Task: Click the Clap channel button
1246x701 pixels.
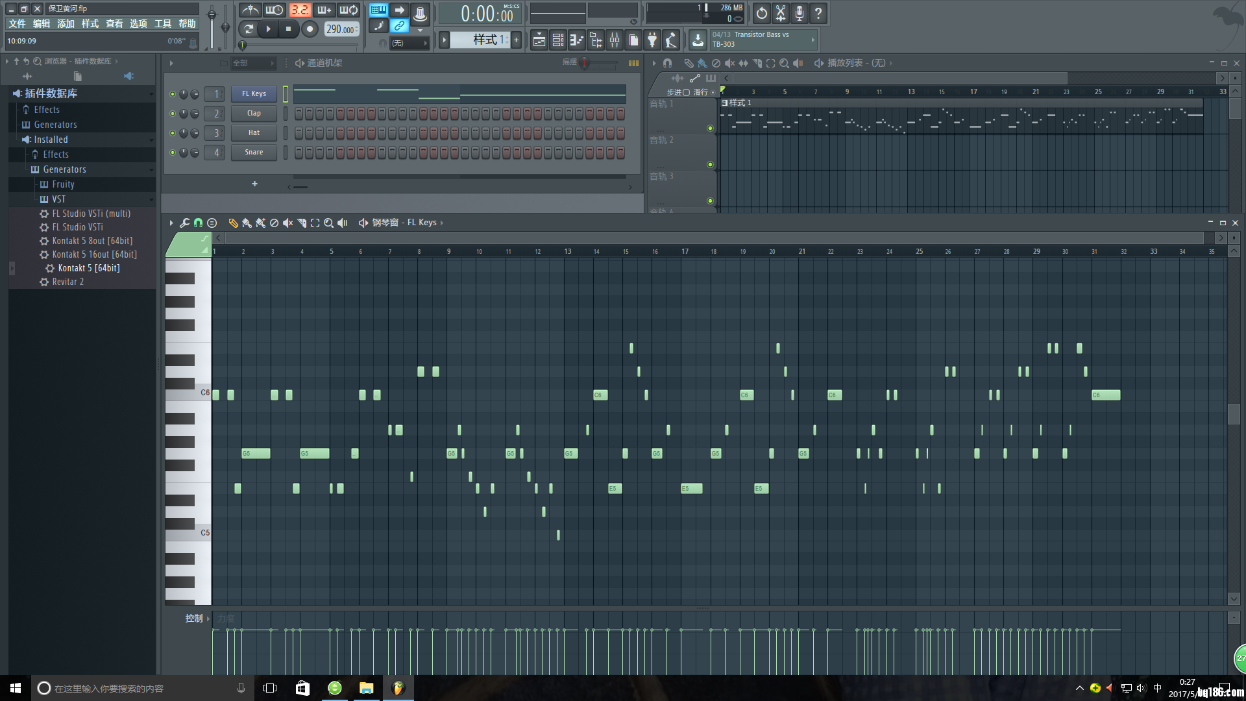Action: (254, 113)
